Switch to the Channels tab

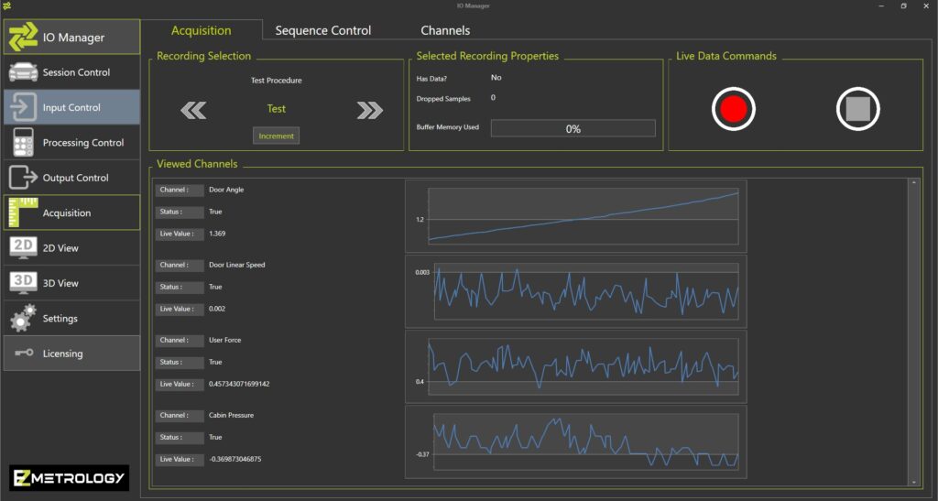click(445, 30)
